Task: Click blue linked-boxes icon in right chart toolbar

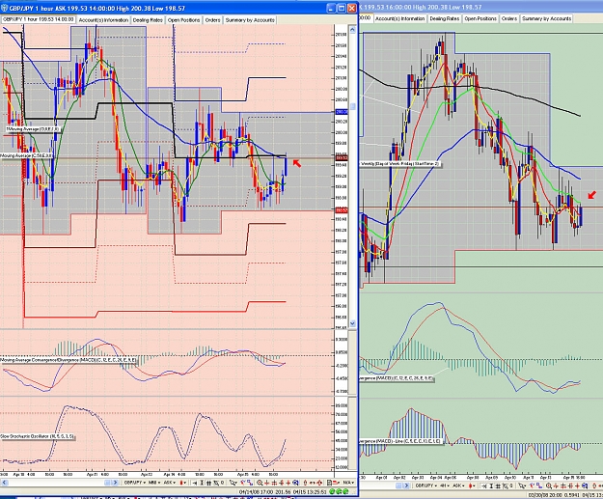Action: (538, 485)
